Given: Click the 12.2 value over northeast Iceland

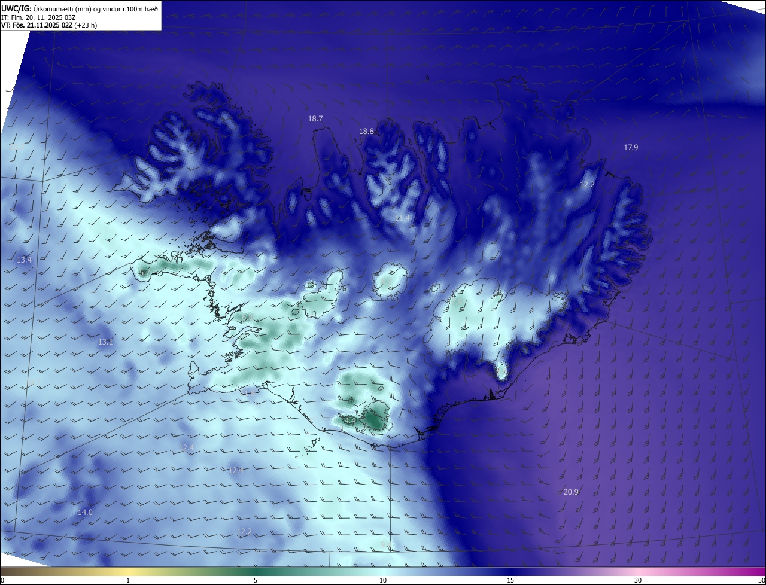Looking at the screenshot, I should click(587, 185).
